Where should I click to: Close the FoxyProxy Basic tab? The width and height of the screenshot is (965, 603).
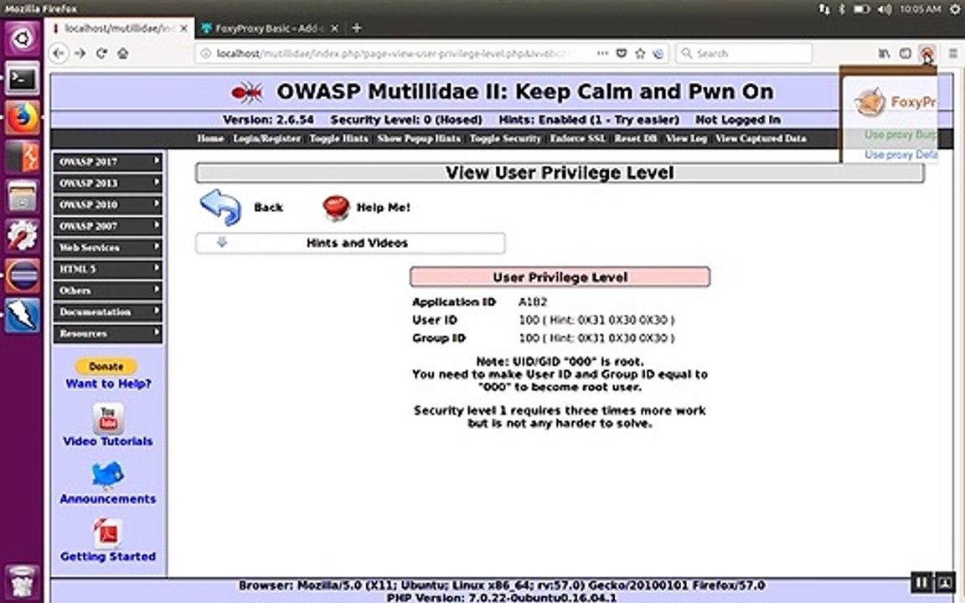point(334,28)
